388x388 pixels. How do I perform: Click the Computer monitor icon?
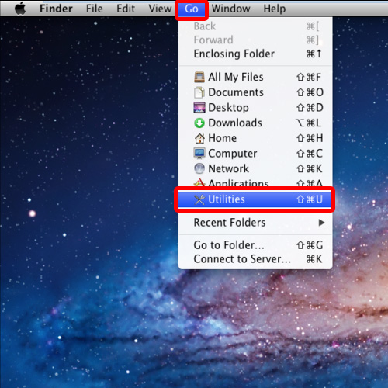point(199,154)
